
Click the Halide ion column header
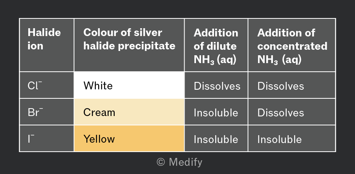[x=47, y=45]
